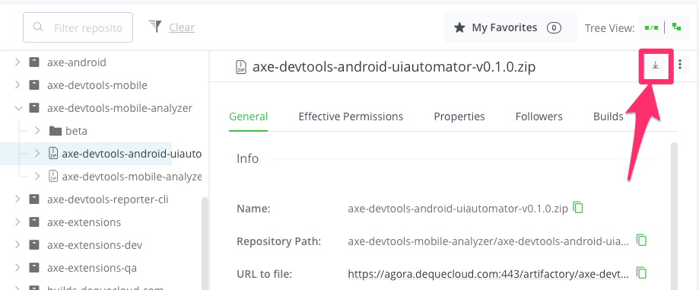Image resolution: width=699 pixels, height=290 pixels.
Task: Copy the Repository Path value
Action: pos(641,240)
